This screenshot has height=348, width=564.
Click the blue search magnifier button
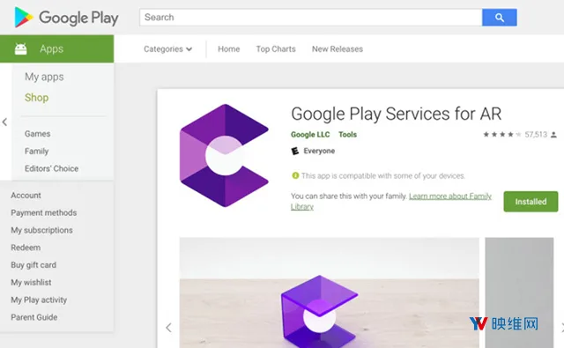pos(500,18)
